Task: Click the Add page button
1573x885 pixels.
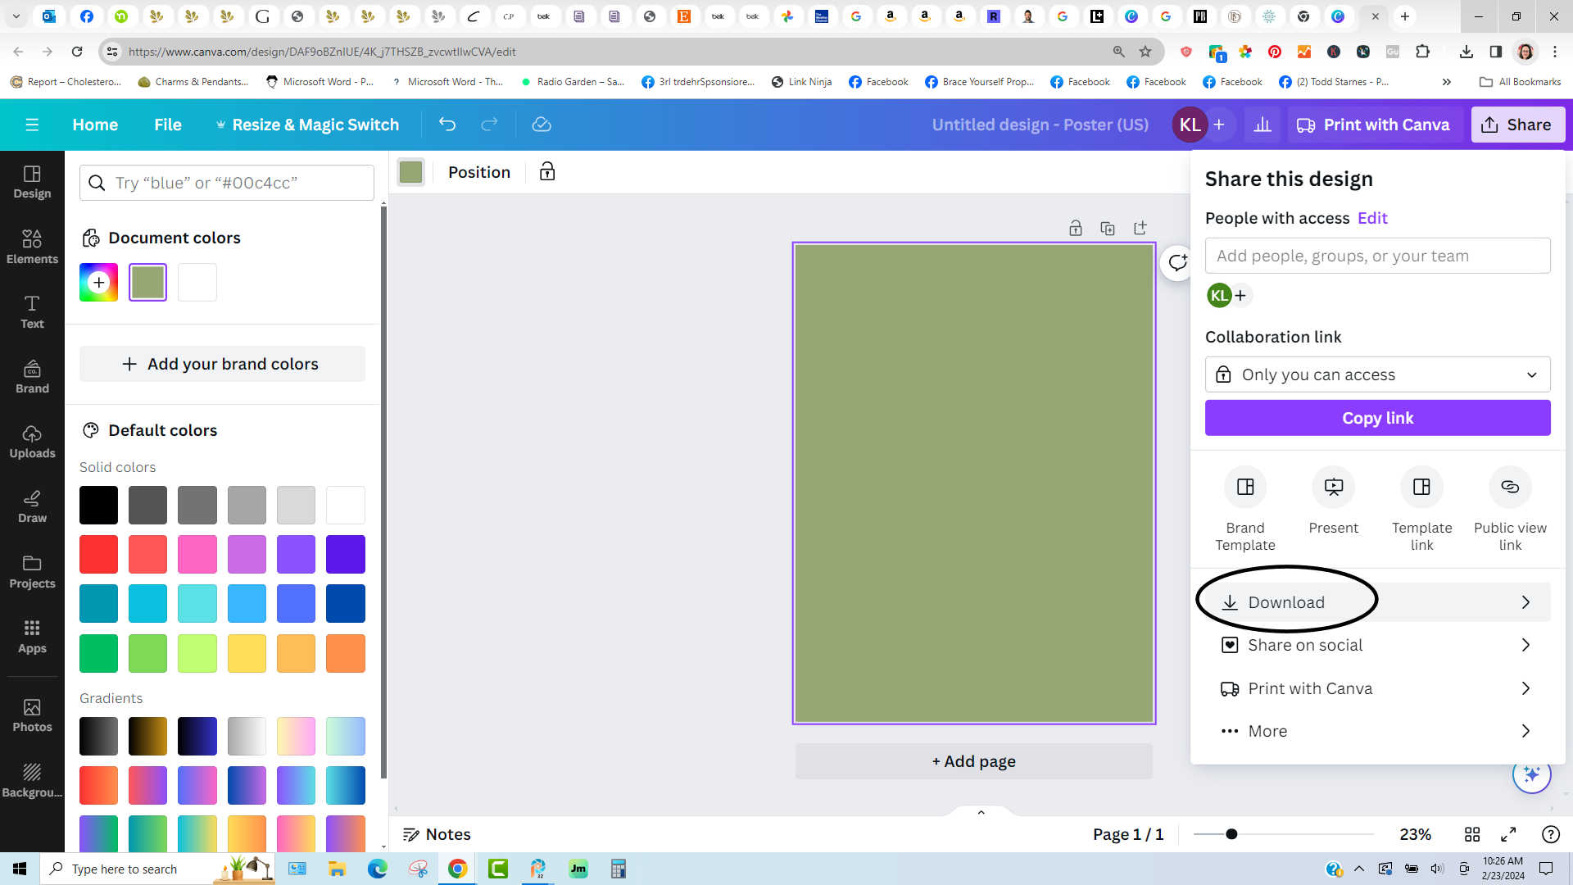Action: (973, 761)
